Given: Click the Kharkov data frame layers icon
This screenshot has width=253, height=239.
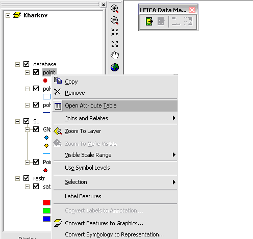Looking at the screenshot, I should point(17,15).
